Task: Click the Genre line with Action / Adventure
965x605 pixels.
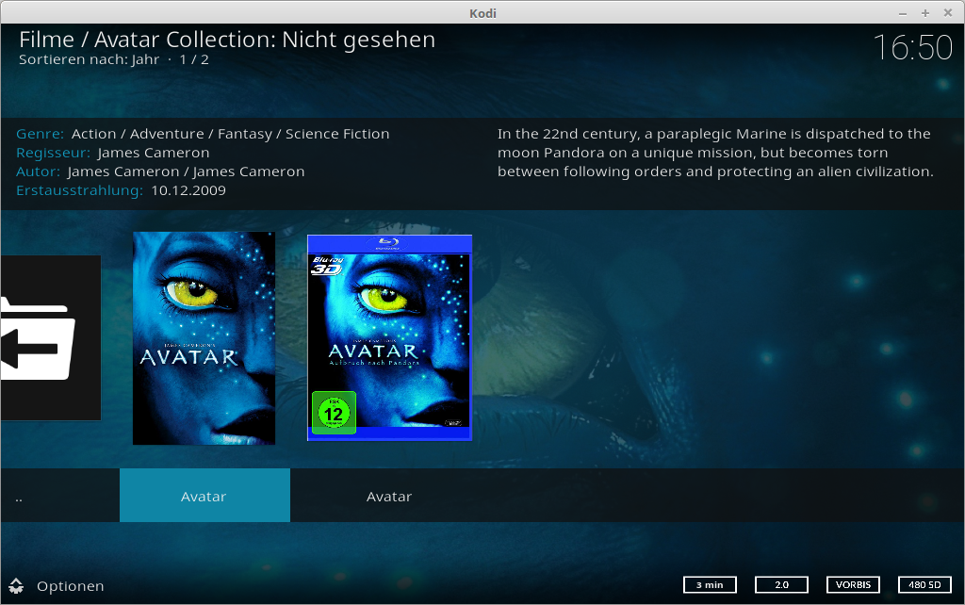Action: coord(203,134)
